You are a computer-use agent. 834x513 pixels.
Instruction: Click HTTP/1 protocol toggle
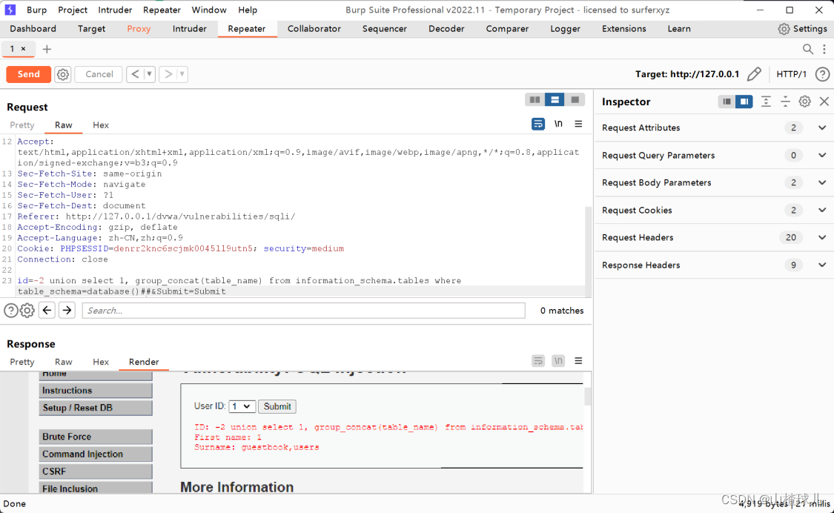(791, 74)
